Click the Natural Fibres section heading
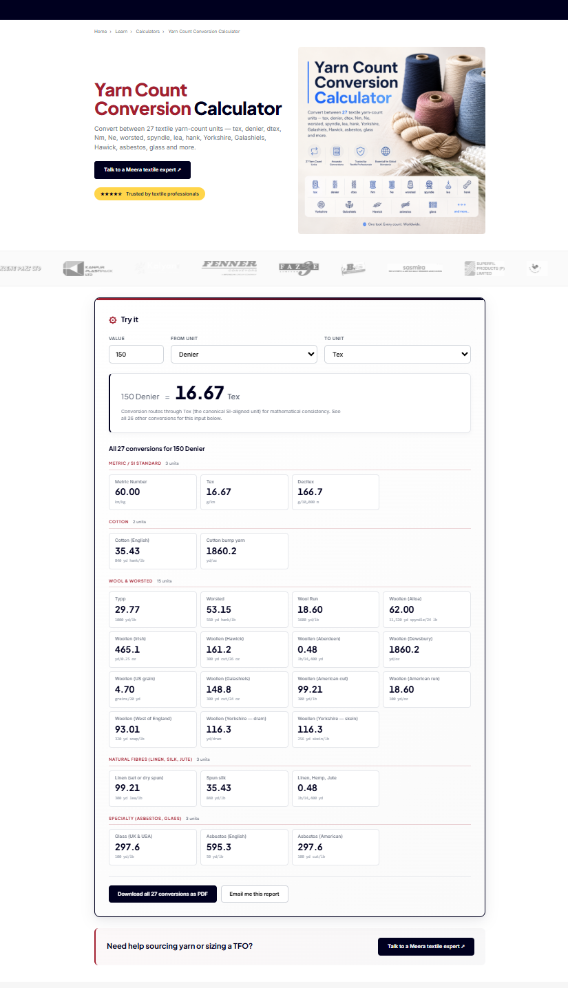The height and width of the screenshot is (988, 568). [151, 759]
